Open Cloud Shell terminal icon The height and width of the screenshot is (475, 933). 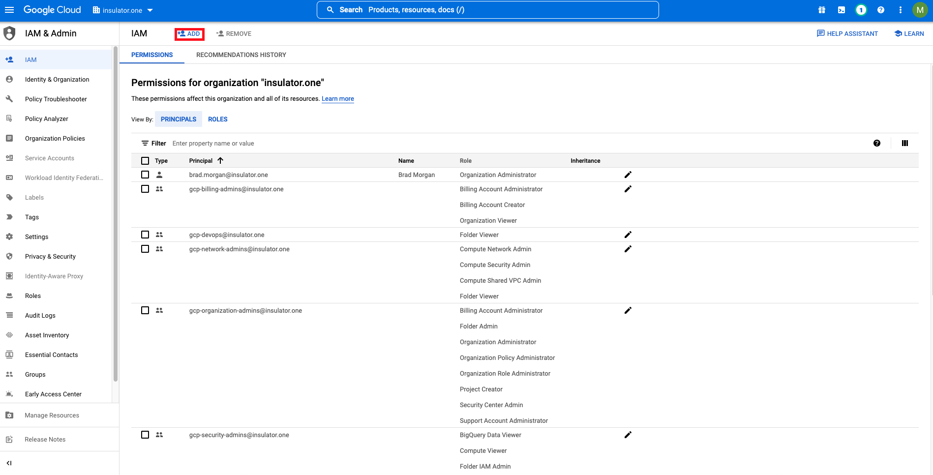click(842, 10)
